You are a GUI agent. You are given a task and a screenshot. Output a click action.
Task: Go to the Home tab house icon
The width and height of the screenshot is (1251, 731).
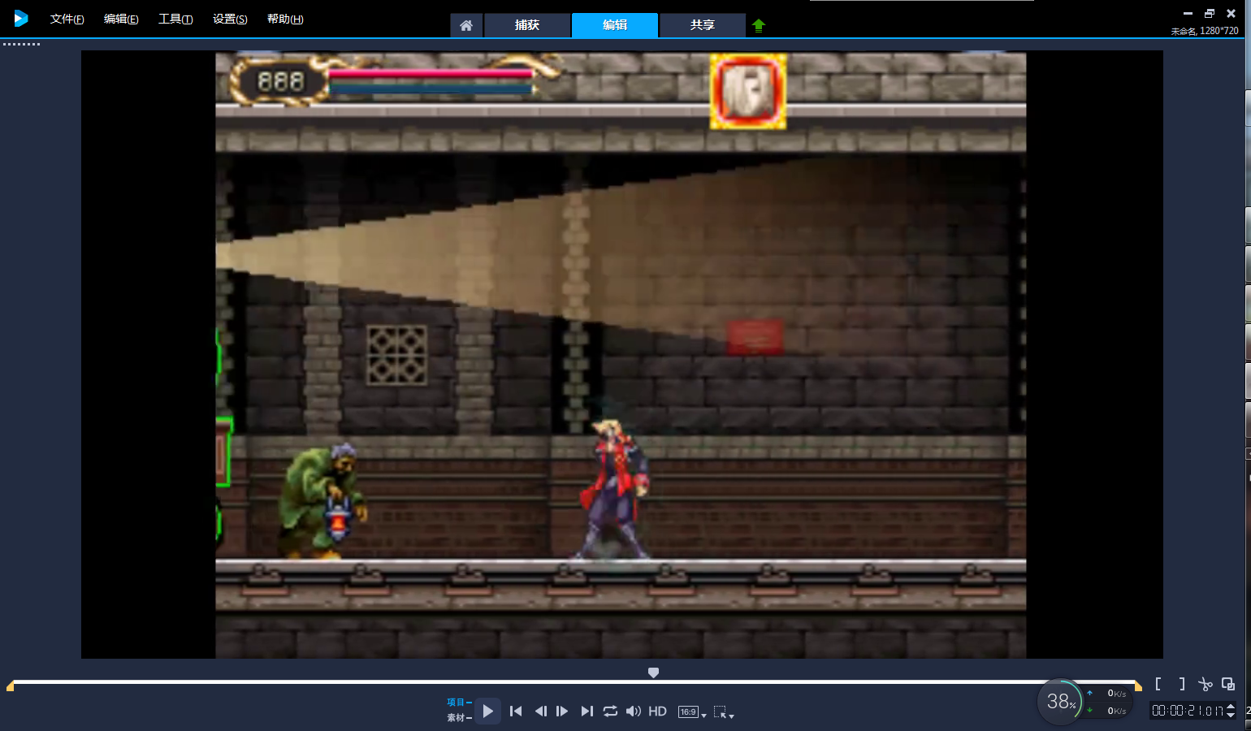466,25
